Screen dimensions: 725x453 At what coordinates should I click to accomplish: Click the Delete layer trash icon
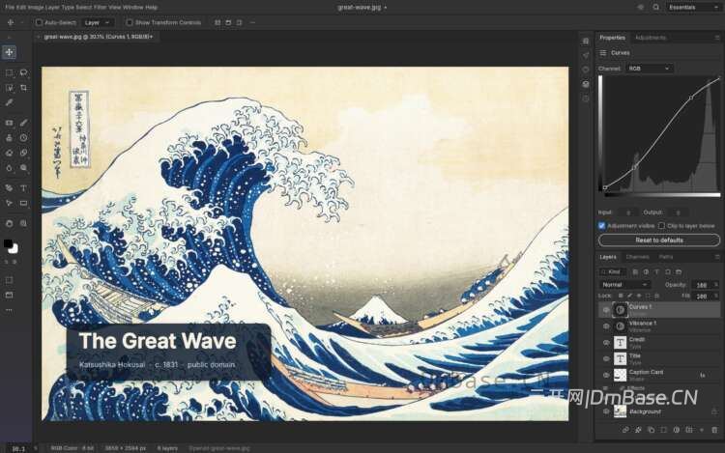click(x=714, y=430)
